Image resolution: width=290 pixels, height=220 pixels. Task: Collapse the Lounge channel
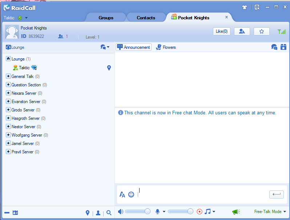coord(8,59)
